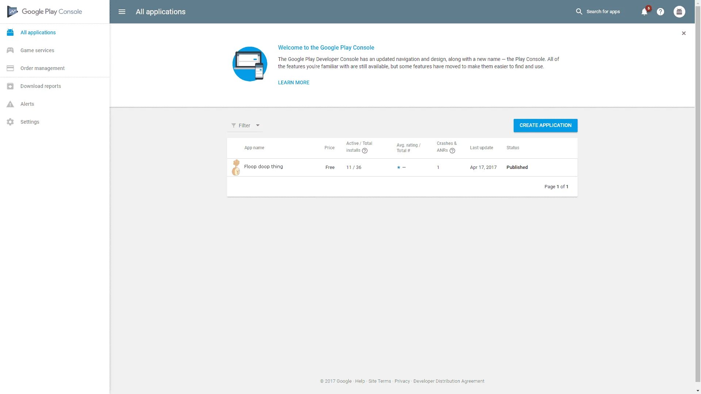This screenshot has width=701, height=394.
Task: Toggle the hamburger menu open
Action: pos(121,12)
